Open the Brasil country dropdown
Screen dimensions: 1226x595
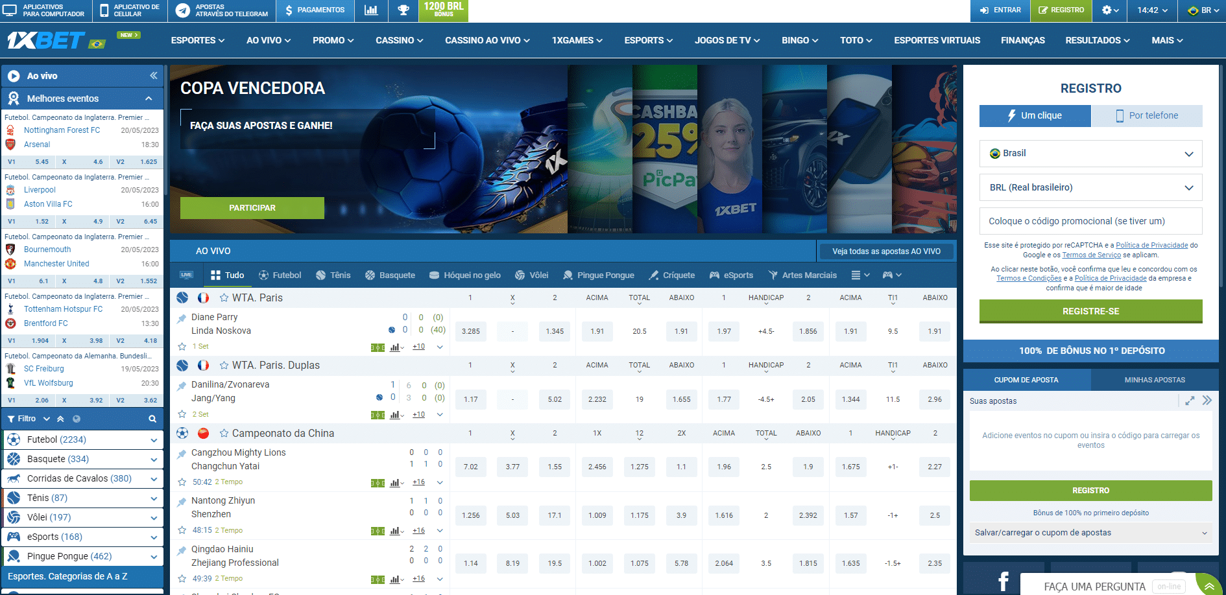point(1091,154)
